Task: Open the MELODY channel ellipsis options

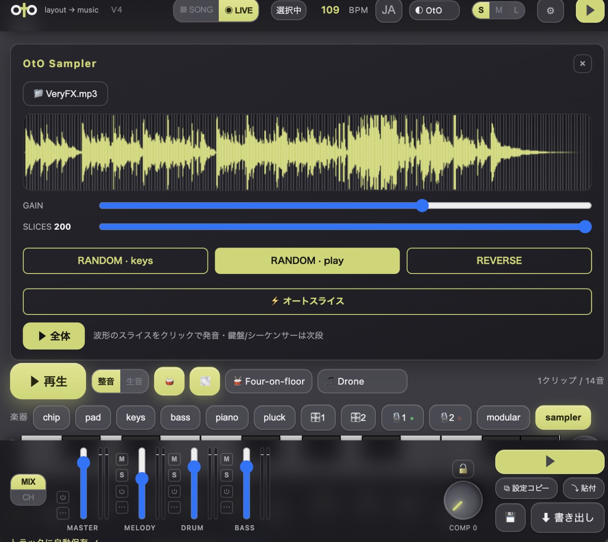Action: click(x=122, y=507)
